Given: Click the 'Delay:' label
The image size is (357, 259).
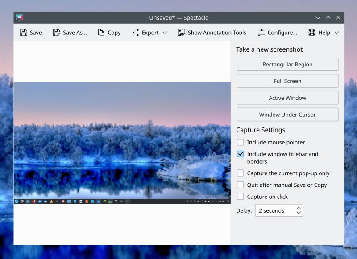Looking at the screenshot, I should [244, 210].
